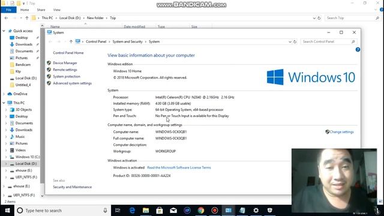Open Music under This PC

pyautogui.click(x=20, y=137)
